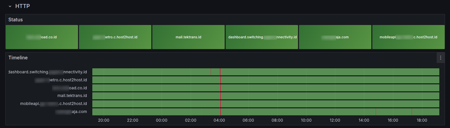Image resolution: width=450 pixels, height=128 pixels.
Task: Click dark marker after 17:00 on aja.com row
Action: (x=412, y=112)
